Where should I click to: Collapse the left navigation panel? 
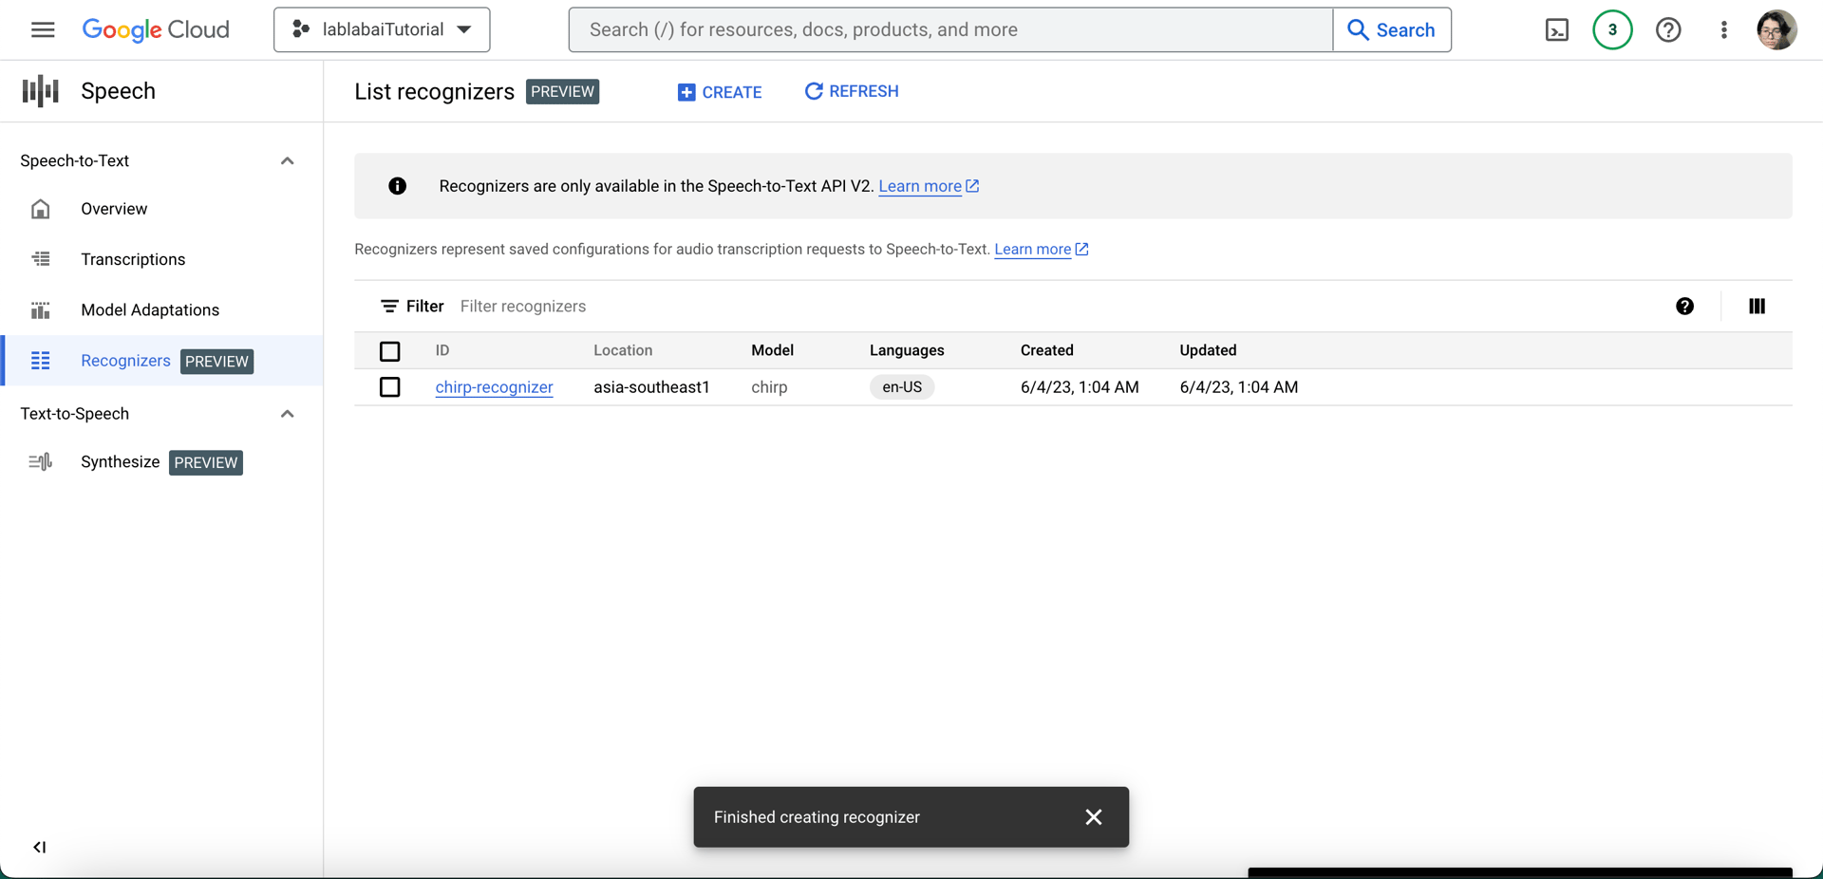pyautogui.click(x=39, y=847)
